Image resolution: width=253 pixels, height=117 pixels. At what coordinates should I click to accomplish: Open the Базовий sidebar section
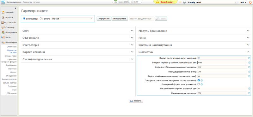point(9,12)
